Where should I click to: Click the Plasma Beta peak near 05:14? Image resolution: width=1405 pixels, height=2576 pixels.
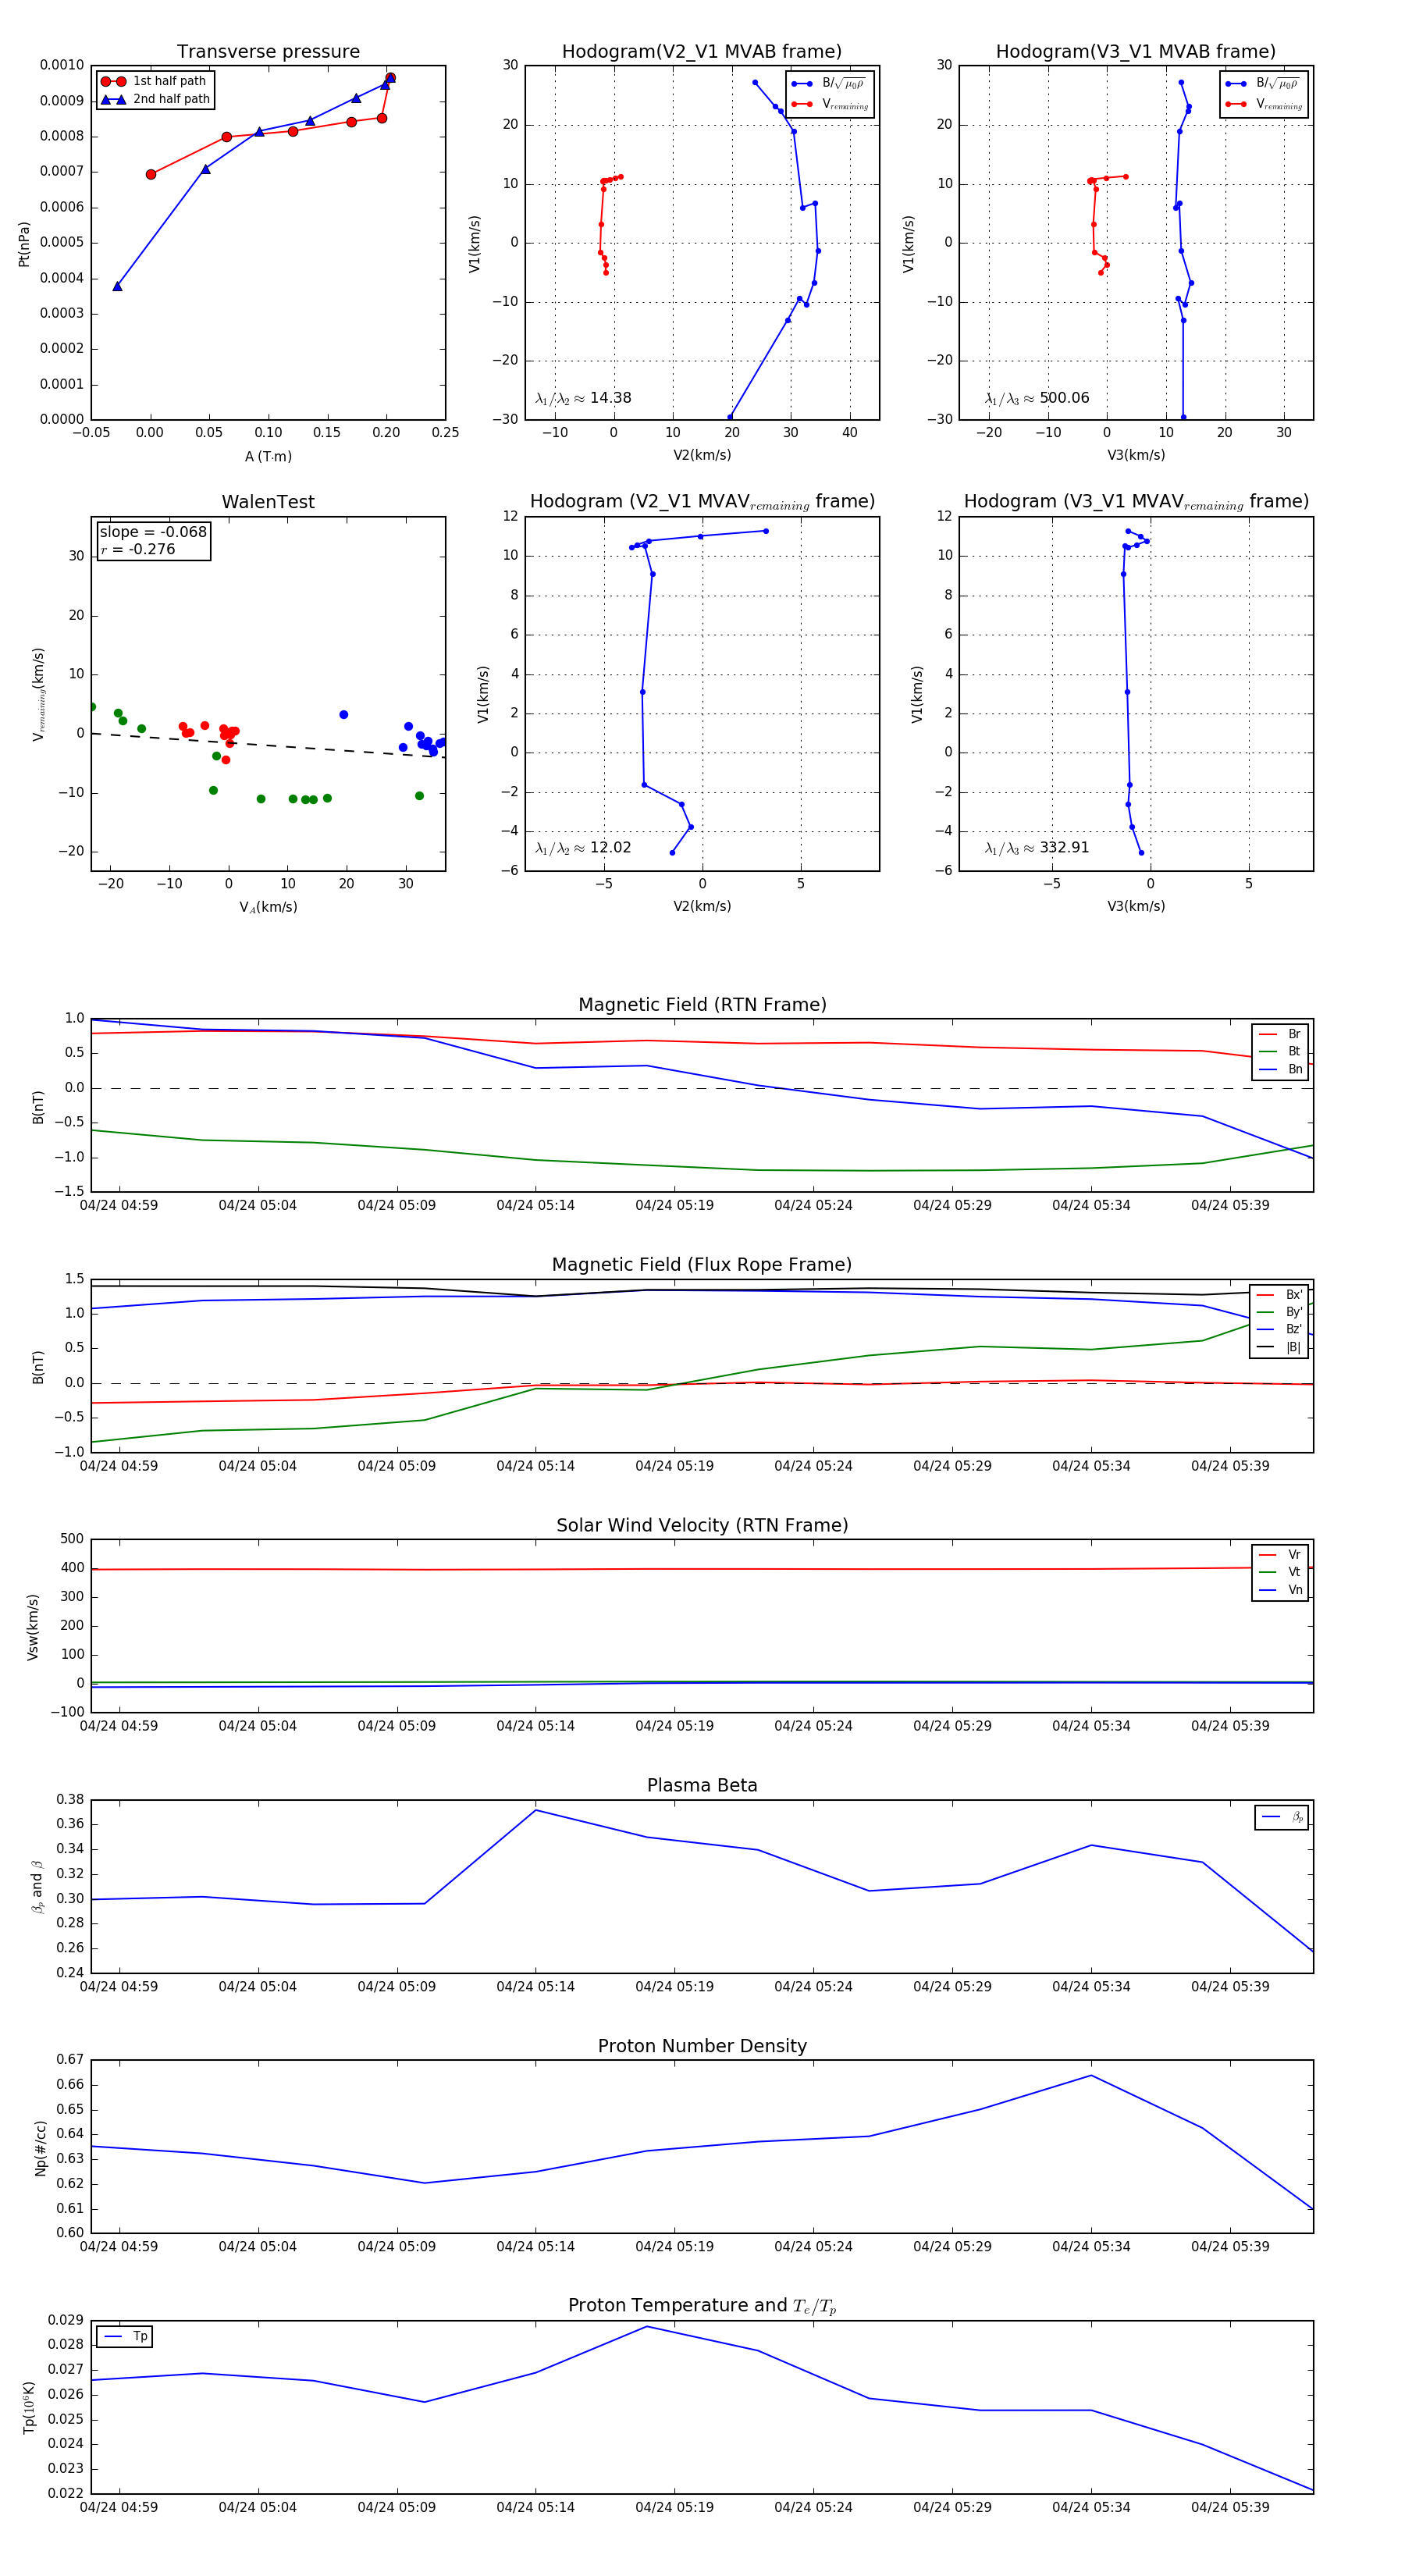[536, 1810]
